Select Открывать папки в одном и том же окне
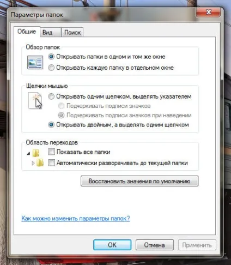 107,57
